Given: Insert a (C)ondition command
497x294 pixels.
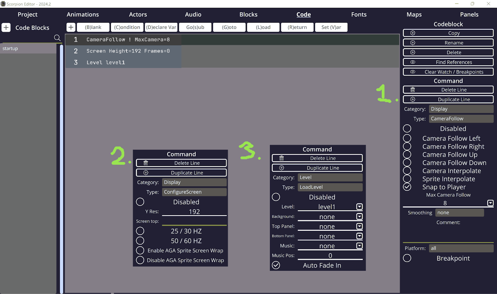Looking at the screenshot, I should (x=127, y=27).
